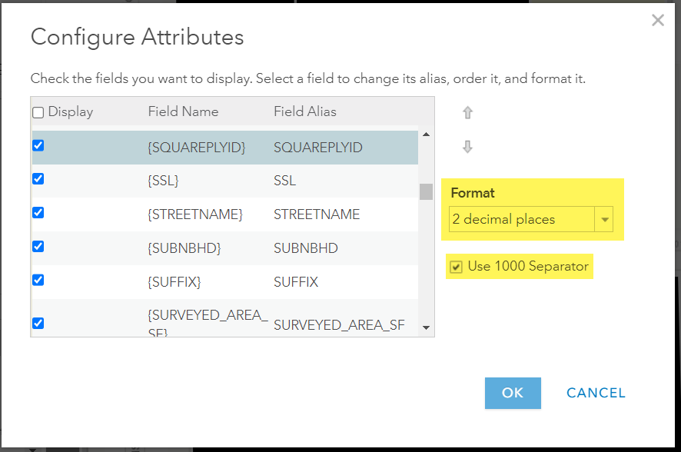This screenshot has height=452, width=681.
Task: Uncheck the SSL display checkbox
Action: coord(38,178)
